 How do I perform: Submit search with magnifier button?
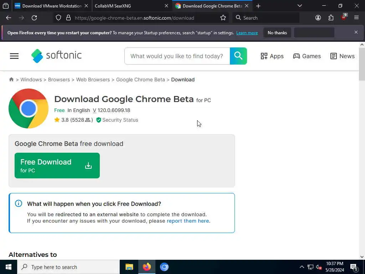click(238, 56)
